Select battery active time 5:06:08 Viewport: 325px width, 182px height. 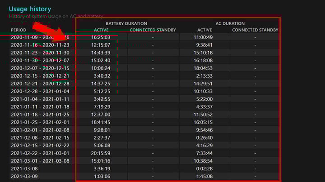pos(102,146)
